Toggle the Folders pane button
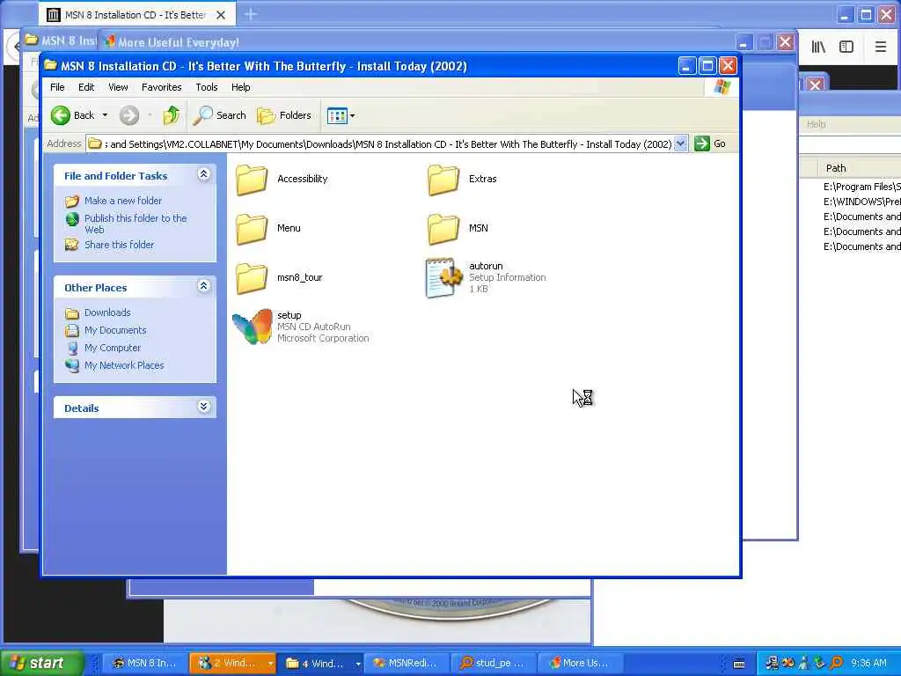901x676 pixels. coord(284,115)
